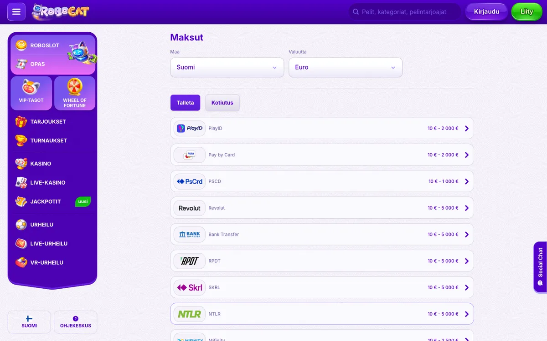The height and width of the screenshot is (341, 547).
Task: Expand SKRL row chevron
Action: pyautogui.click(x=467, y=287)
